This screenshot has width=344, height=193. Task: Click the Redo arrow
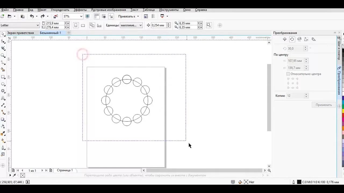tap(43, 16)
